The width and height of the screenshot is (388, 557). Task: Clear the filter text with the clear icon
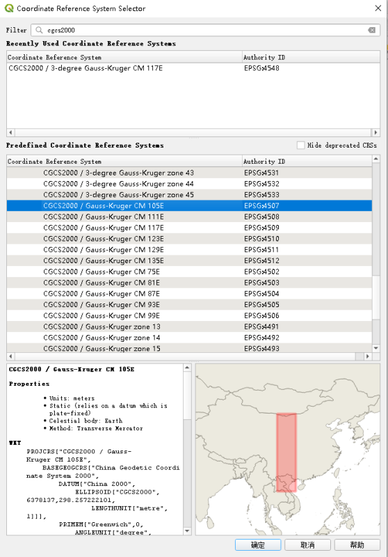(372, 30)
